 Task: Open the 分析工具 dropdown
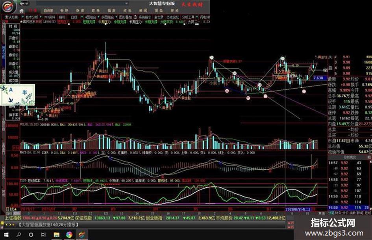tap(190, 17)
